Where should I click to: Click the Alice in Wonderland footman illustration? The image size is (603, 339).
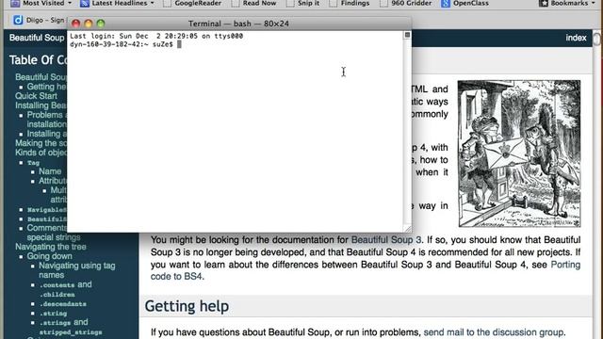519,153
